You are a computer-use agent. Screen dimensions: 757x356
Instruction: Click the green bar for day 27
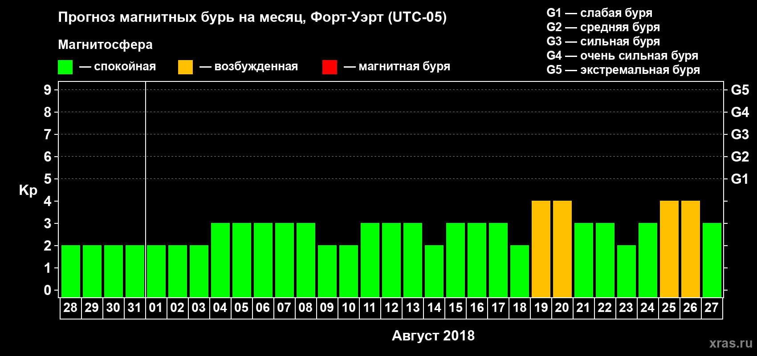(712, 260)
